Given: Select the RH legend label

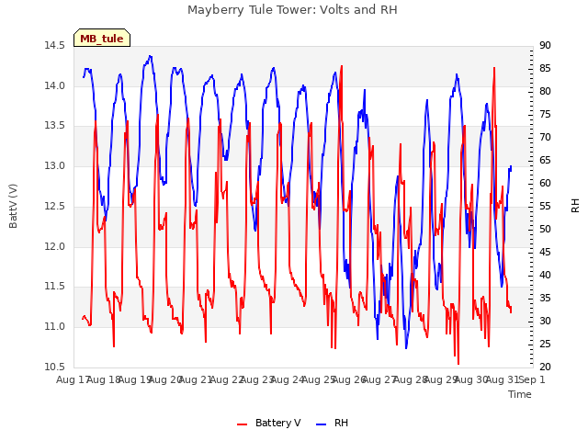Looking at the screenshot, I should click(341, 423).
